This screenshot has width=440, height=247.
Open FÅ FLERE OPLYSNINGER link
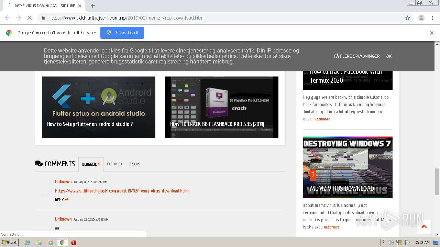click(x=357, y=56)
